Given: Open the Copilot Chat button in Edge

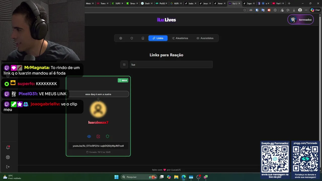Looking at the screenshot, I should (315, 10).
